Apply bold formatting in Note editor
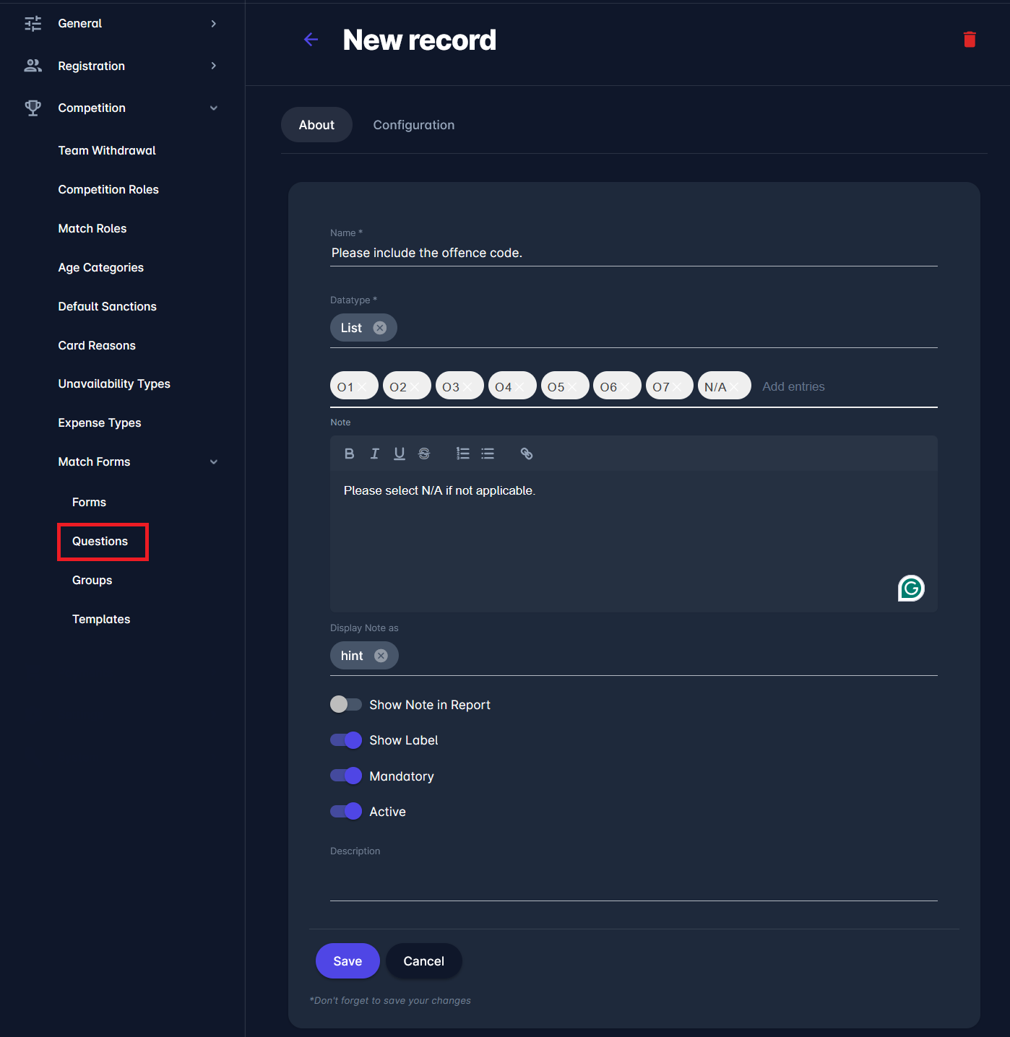The height and width of the screenshot is (1037, 1010). [349, 454]
